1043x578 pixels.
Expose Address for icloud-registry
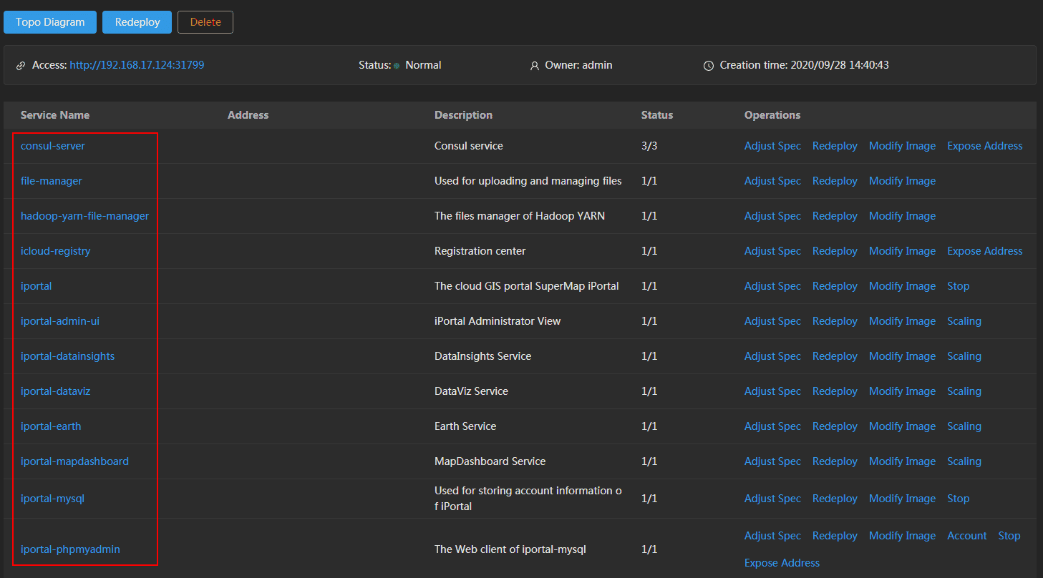click(x=984, y=251)
